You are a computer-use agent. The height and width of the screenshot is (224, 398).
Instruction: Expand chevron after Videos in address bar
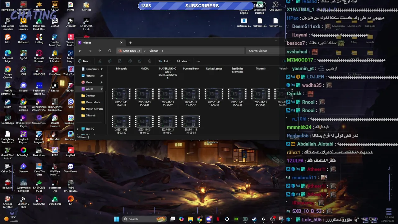tap(162, 51)
